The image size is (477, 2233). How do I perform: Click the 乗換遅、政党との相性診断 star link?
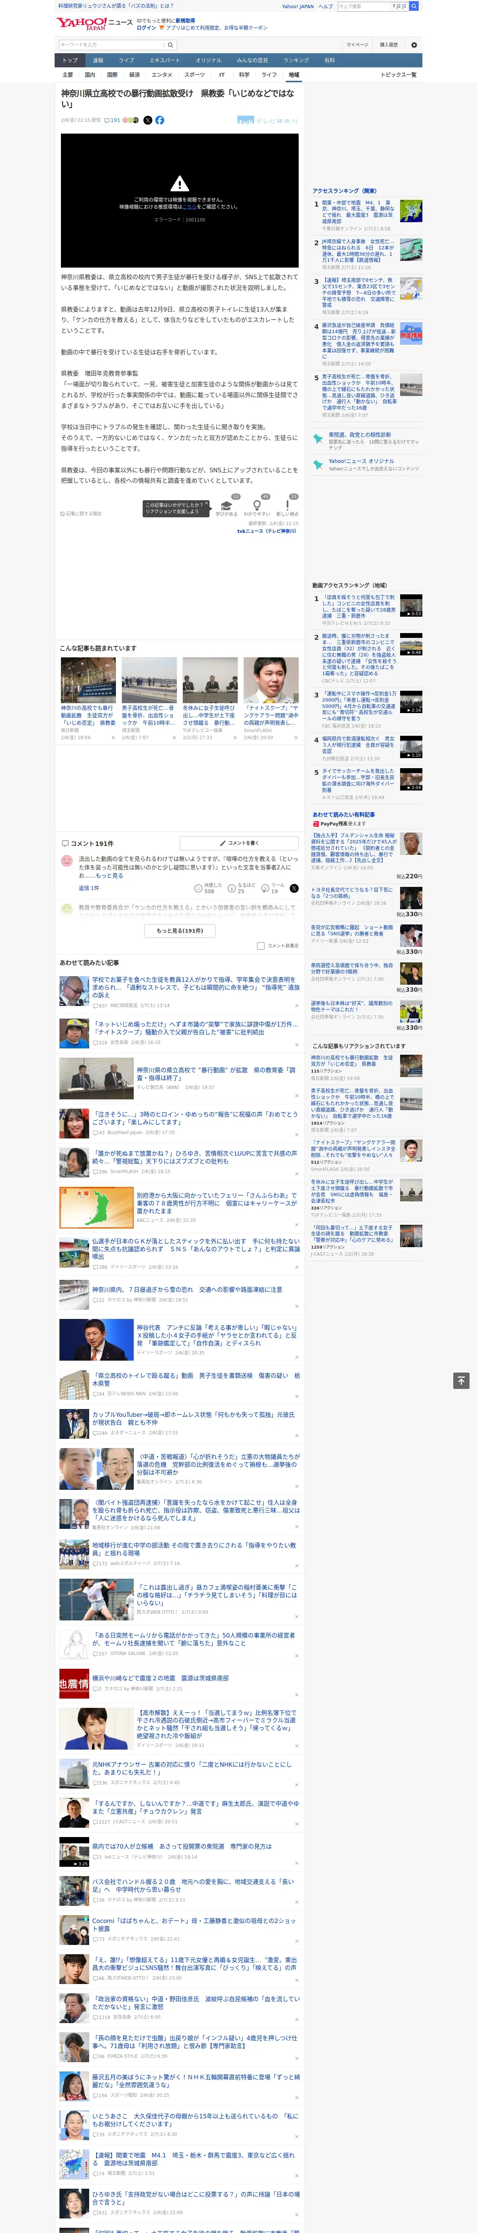click(x=359, y=434)
